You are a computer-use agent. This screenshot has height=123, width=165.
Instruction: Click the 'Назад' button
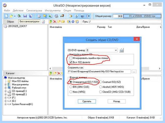[x=117, y=101]
